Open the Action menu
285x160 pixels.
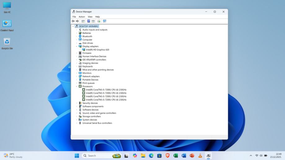(82, 17)
